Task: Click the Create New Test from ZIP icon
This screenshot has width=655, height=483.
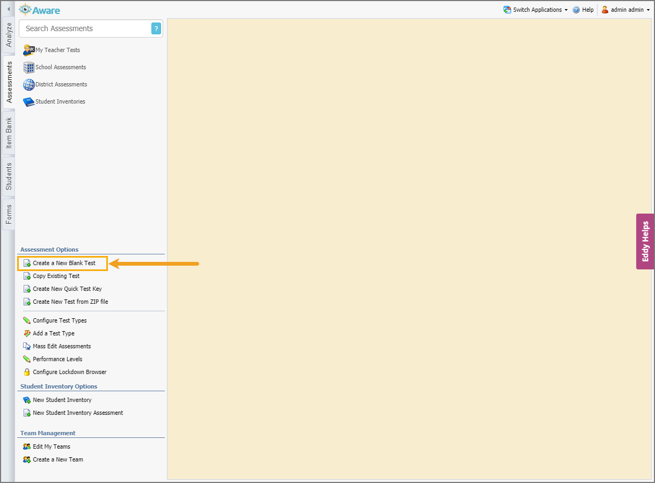Action: (27, 302)
